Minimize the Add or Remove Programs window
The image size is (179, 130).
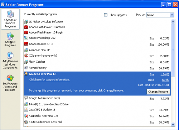click(164, 5)
